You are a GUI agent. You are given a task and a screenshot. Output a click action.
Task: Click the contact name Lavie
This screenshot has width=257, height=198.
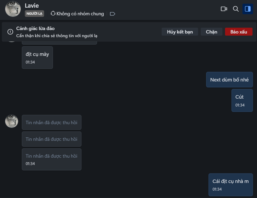point(32,6)
